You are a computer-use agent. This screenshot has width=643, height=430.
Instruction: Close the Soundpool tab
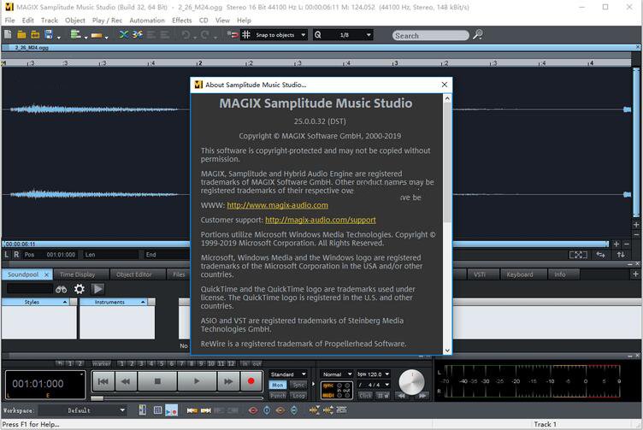pos(46,274)
